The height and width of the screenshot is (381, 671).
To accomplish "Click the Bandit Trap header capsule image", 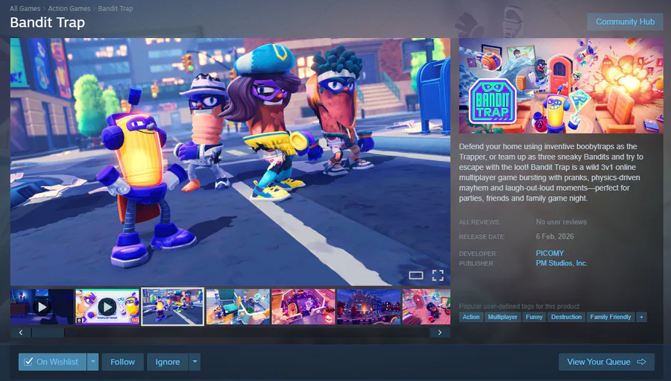I will pos(561,86).
